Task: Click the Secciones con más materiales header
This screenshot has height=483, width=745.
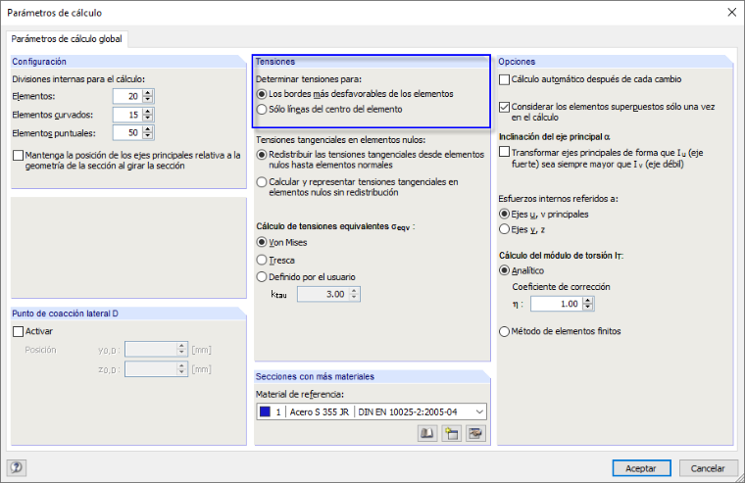Action: click(x=315, y=376)
